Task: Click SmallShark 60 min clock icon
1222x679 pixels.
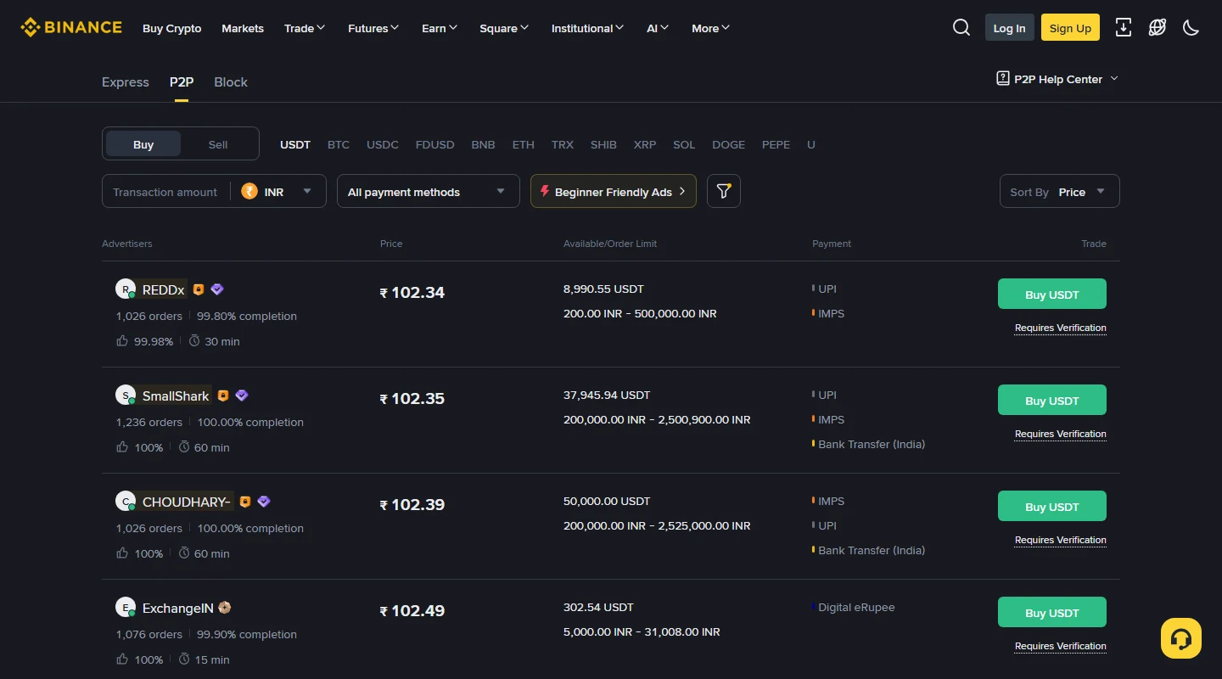Action: click(184, 446)
